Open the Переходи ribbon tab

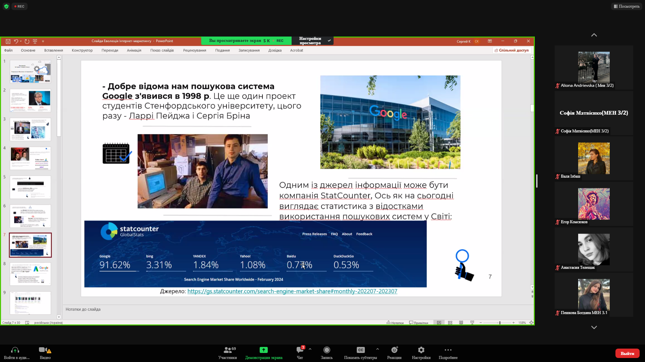(110, 50)
